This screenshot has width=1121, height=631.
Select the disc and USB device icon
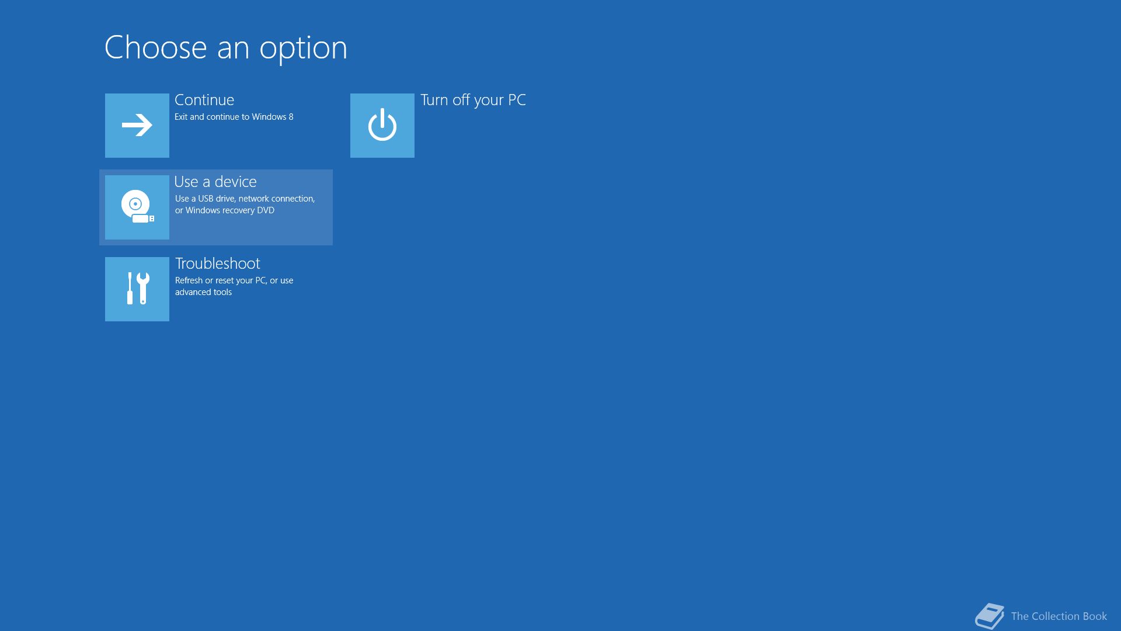coord(137,207)
